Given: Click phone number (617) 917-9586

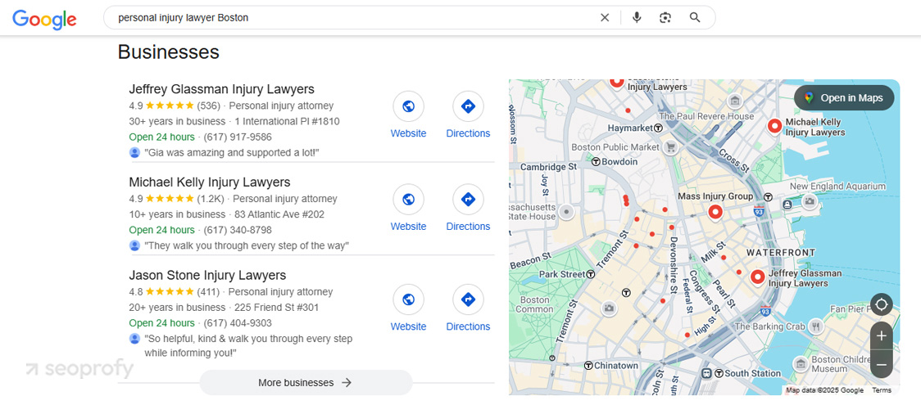Looking at the screenshot, I should tap(238, 137).
